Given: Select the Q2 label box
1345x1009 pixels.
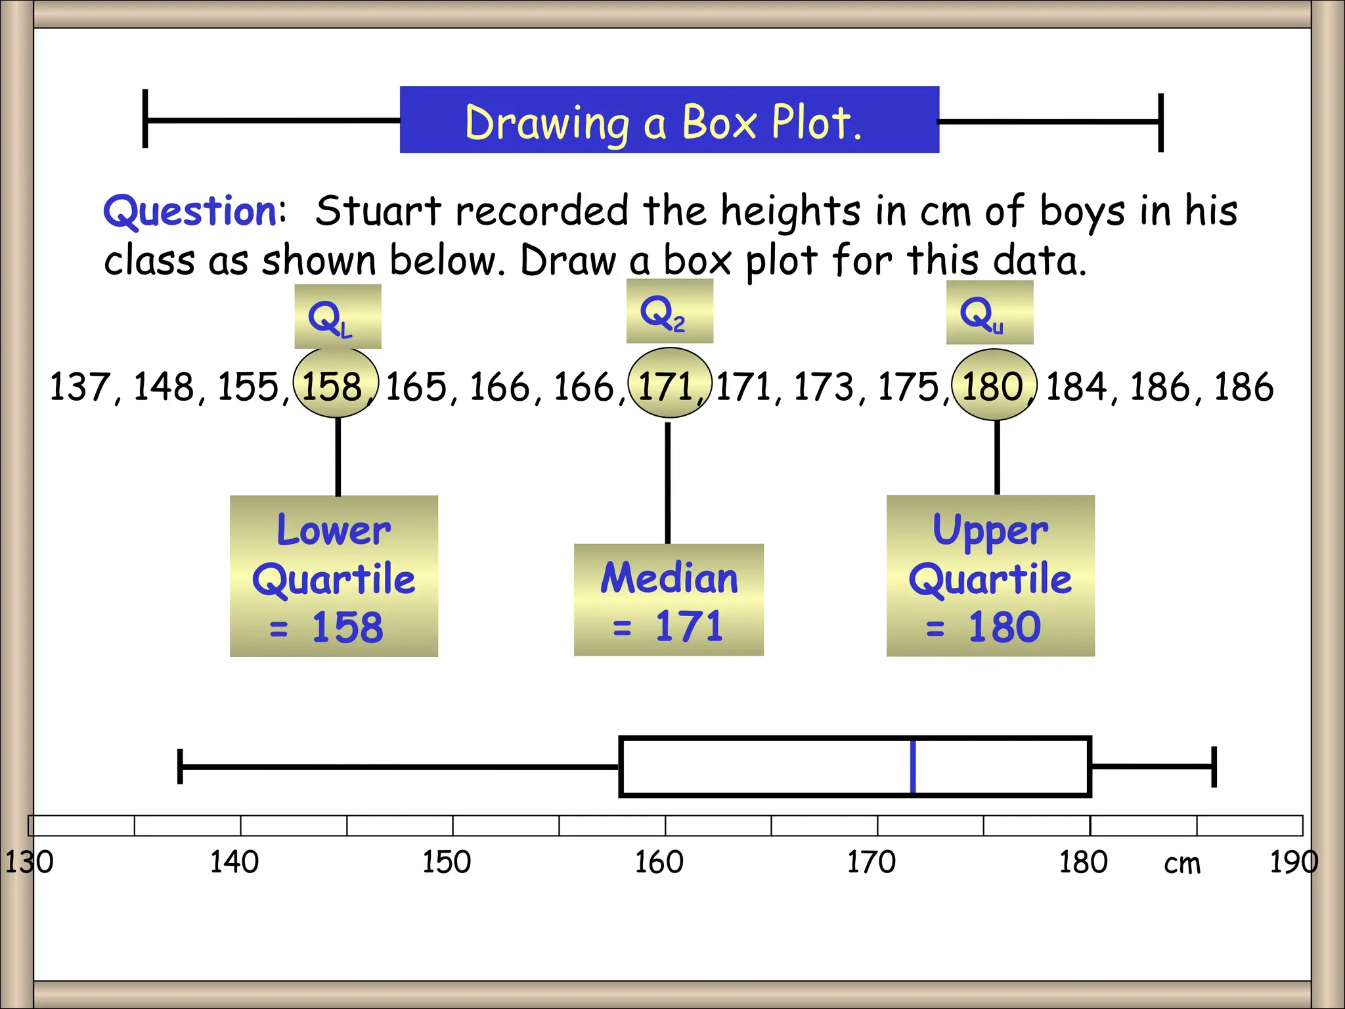Looking at the screenshot, I should [x=669, y=311].
